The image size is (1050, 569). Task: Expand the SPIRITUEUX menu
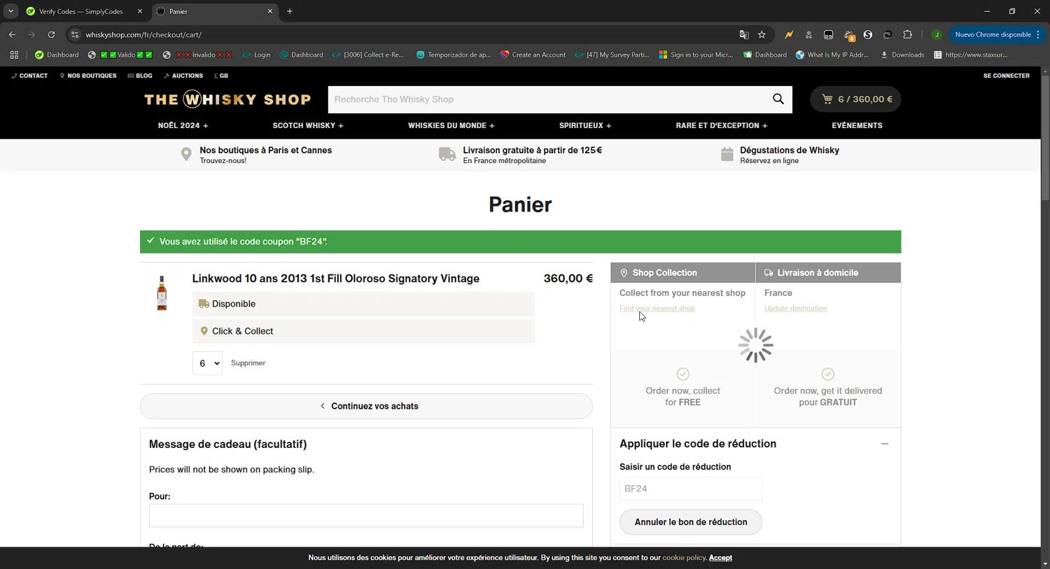(585, 125)
